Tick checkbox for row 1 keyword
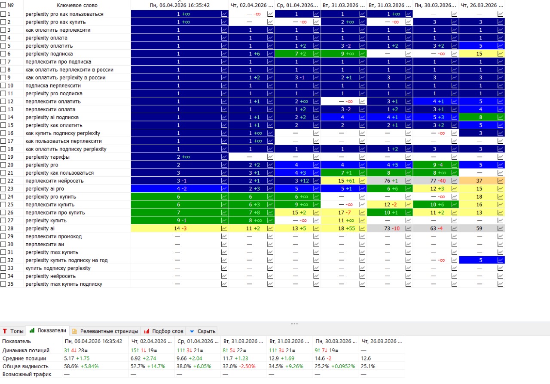 pyautogui.click(x=3, y=14)
